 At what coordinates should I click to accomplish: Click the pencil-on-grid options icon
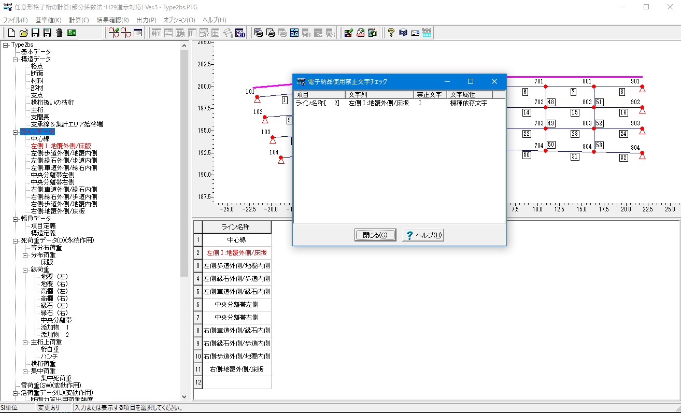(x=373, y=33)
